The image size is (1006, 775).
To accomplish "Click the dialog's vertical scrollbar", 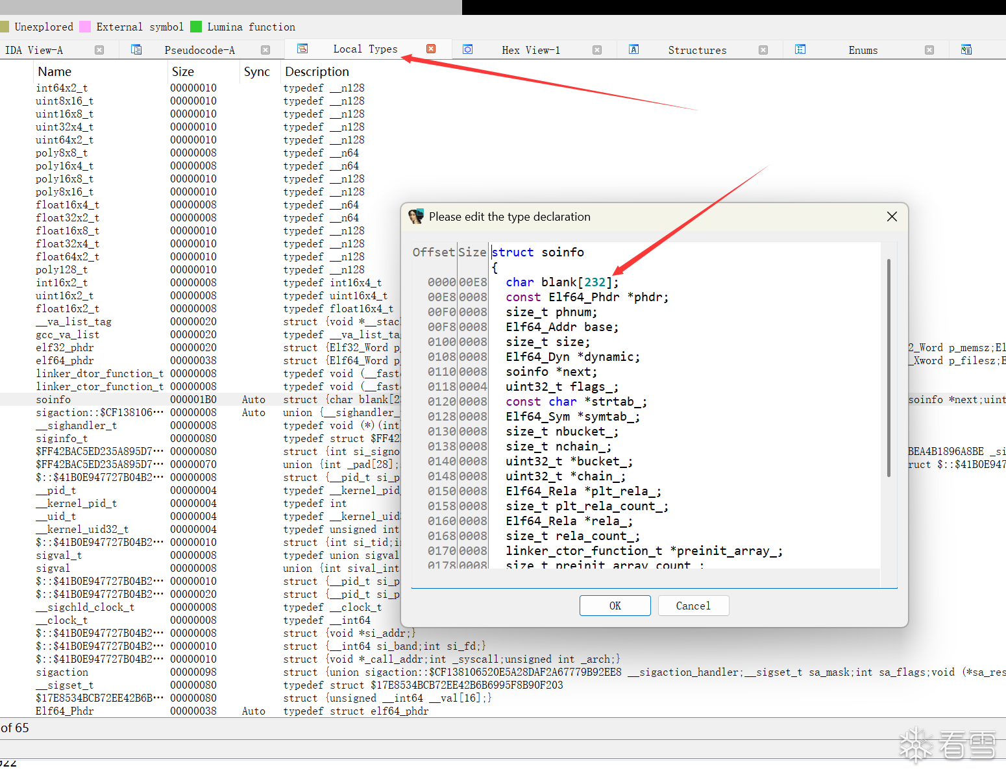I will point(889,368).
